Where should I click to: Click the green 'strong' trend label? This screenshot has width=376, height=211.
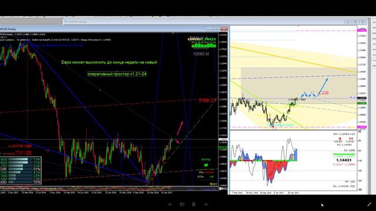pos(206,159)
